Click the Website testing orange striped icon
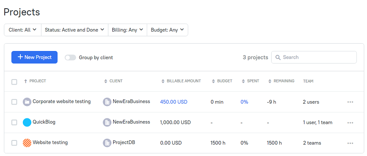367x156 pixels. [x=27, y=143]
